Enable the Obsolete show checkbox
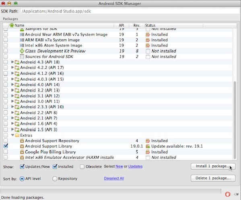Image resolution: width=241 pixels, height=200 pixels. point(82,167)
